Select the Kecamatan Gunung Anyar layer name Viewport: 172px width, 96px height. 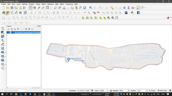(28, 33)
